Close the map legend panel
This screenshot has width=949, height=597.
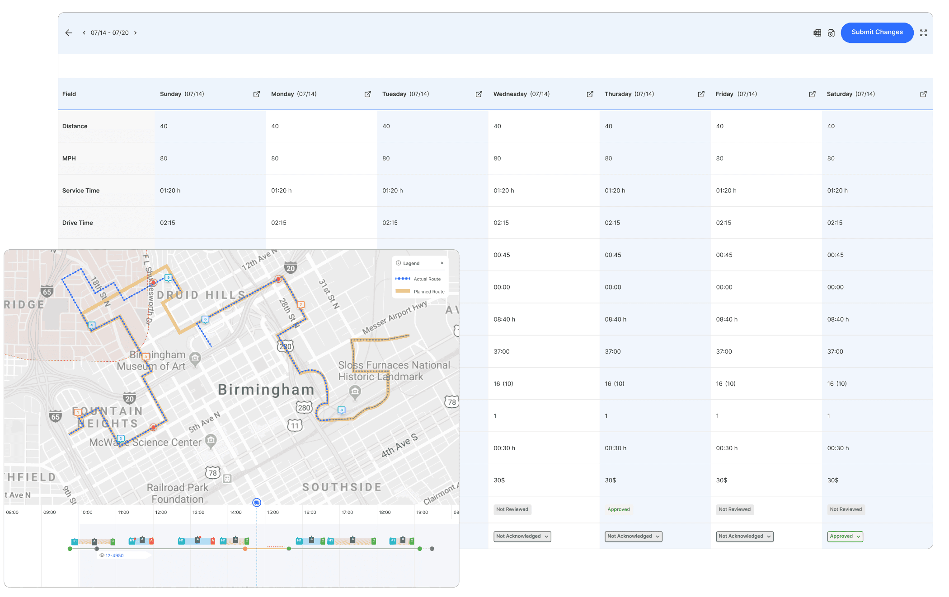tap(442, 263)
